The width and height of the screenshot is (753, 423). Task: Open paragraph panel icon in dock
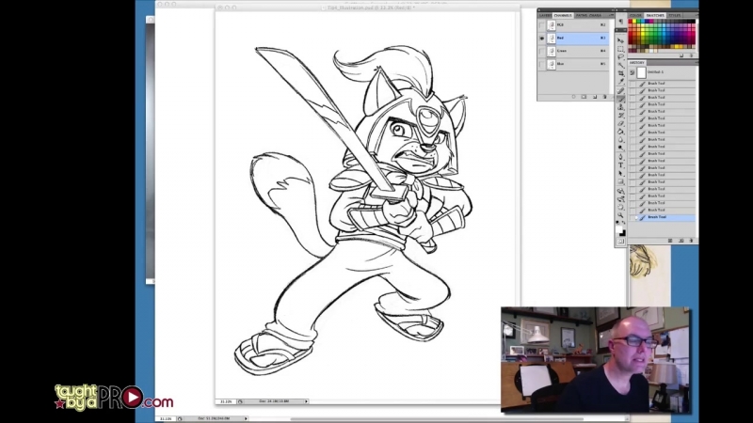[620, 22]
